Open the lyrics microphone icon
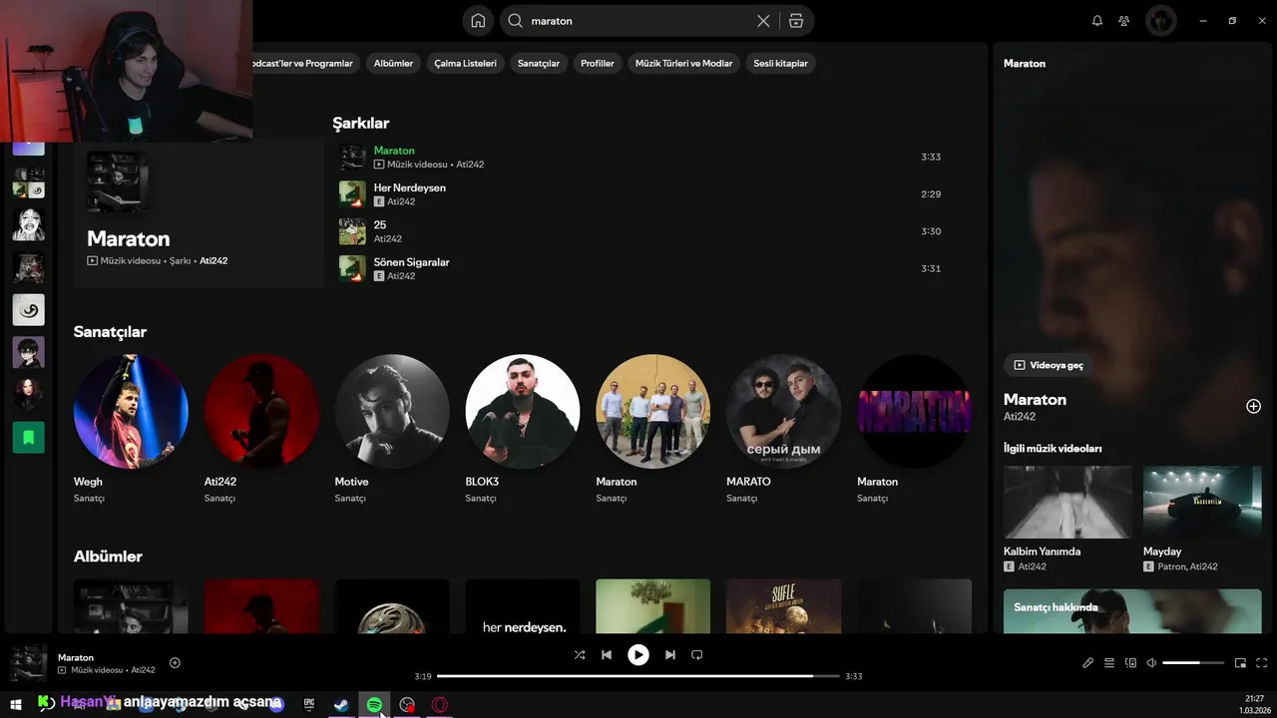 point(1088,663)
